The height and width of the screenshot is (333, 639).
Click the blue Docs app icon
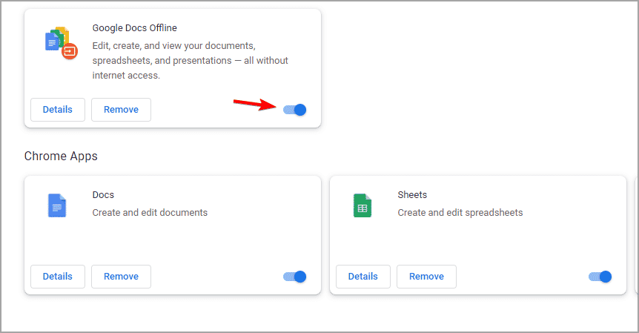[x=57, y=205]
